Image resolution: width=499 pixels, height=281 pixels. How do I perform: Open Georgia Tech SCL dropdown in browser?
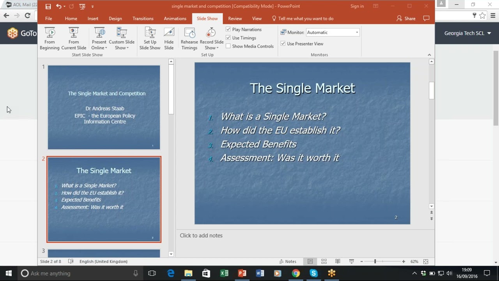tap(467, 33)
